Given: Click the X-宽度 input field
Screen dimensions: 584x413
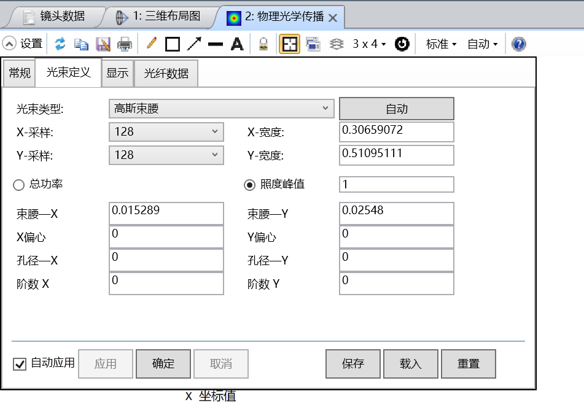Looking at the screenshot, I should coord(396,132).
